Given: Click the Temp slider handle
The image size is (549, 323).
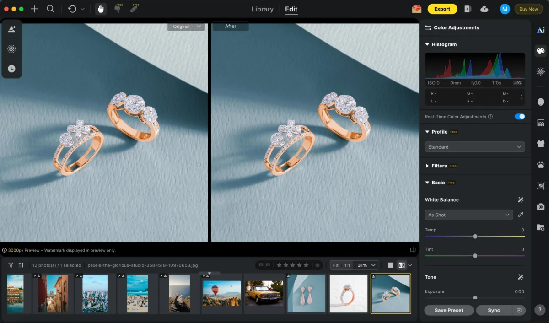Looking at the screenshot, I should pyautogui.click(x=475, y=237).
